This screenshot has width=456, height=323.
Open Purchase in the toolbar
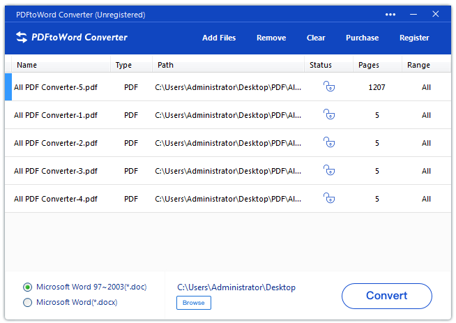click(362, 38)
